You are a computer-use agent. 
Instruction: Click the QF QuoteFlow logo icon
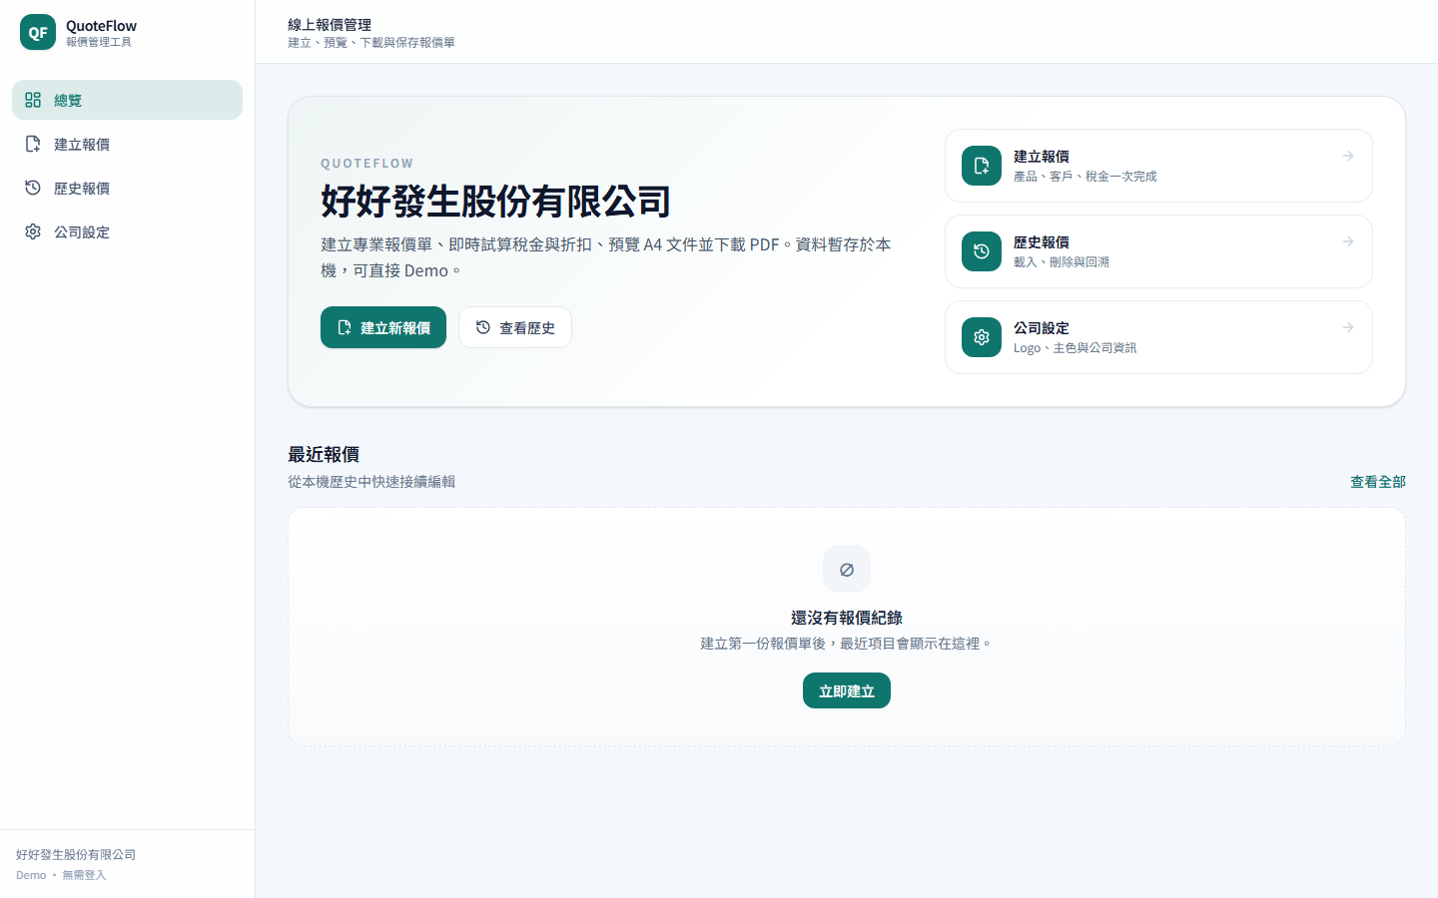38,32
